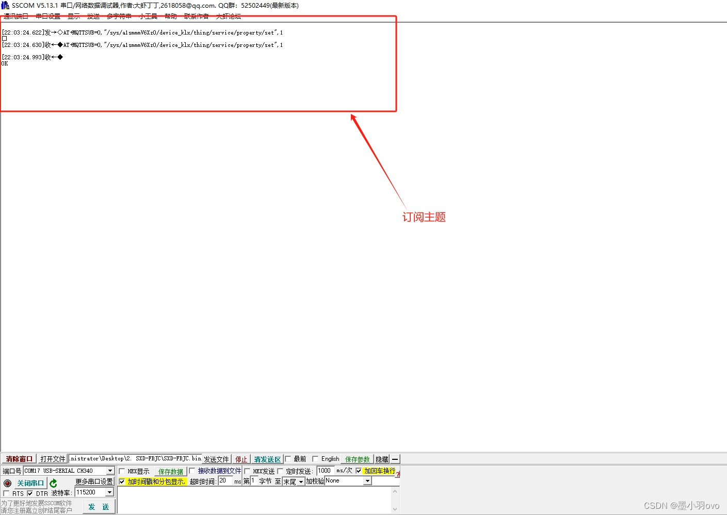Click the 第 1 字节 start byte field

click(x=254, y=481)
